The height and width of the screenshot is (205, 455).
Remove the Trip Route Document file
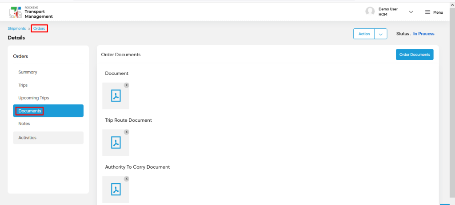(x=127, y=132)
